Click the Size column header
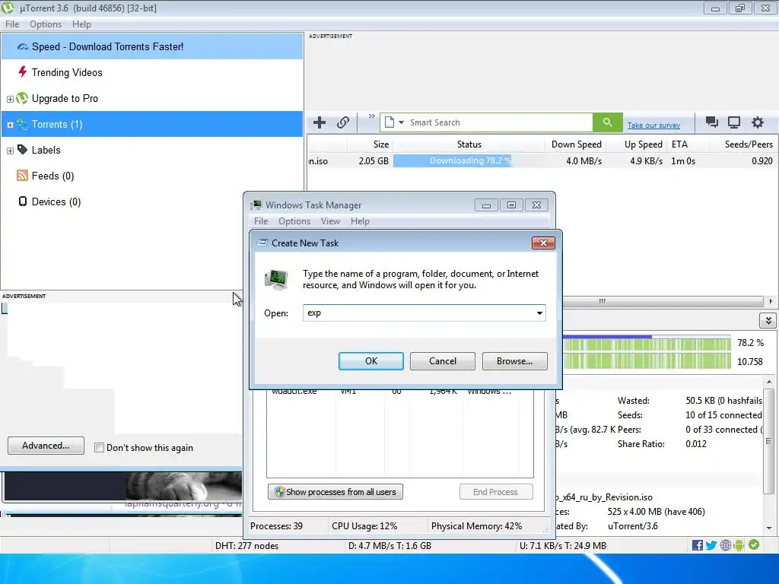The image size is (779, 584). (x=370, y=144)
